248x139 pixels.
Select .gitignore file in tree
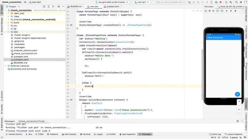click(x=19, y=41)
